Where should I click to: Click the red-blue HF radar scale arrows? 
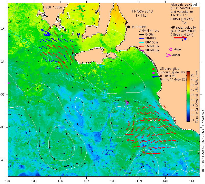click(x=180, y=38)
